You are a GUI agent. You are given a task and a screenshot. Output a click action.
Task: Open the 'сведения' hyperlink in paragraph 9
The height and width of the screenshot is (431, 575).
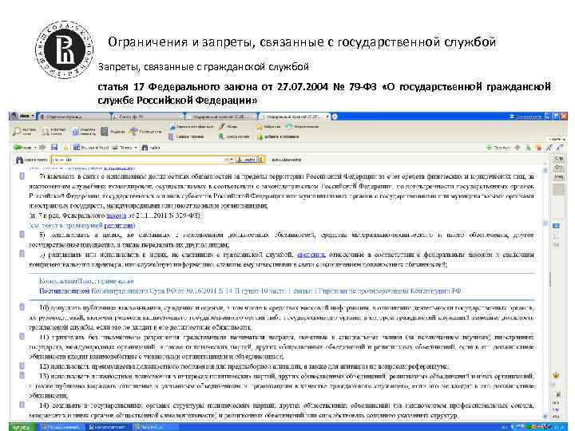311,255
